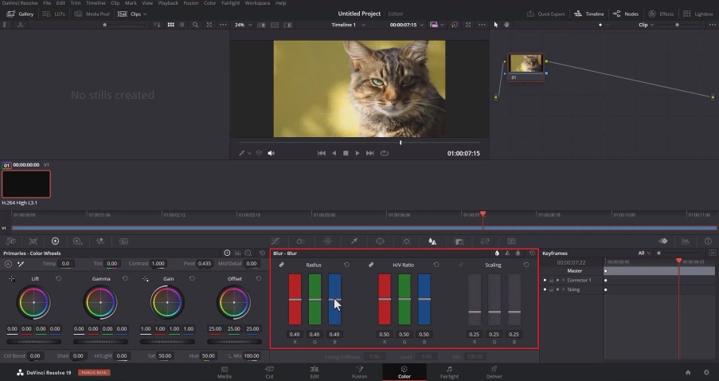Open the Blur palette icon
Viewport: 719px width, 381px height.
432,241
